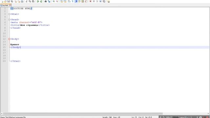Viewport: 210px width, 118px height.
Task: Click the closing </body> tag
Action: (15, 47)
